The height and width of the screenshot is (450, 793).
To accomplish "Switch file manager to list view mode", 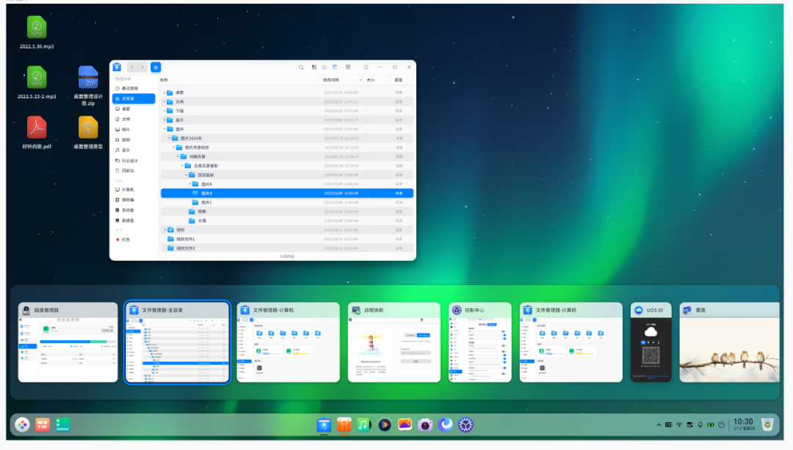I will click(x=324, y=66).
